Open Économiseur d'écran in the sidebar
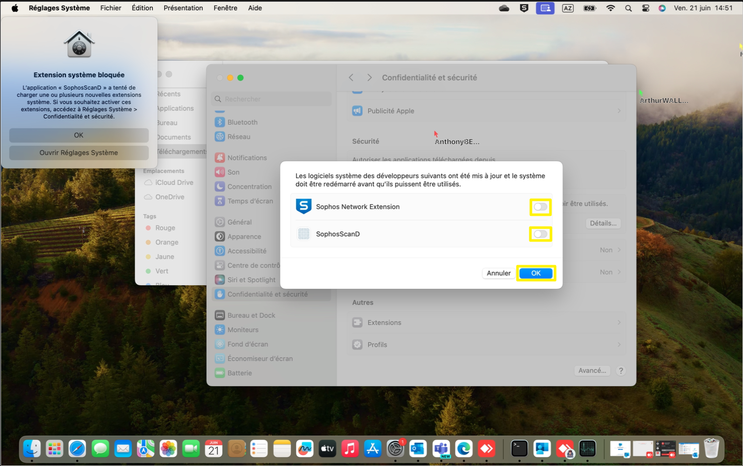The width and height of the screenshot is (743, 466). (x=271, y=358)
